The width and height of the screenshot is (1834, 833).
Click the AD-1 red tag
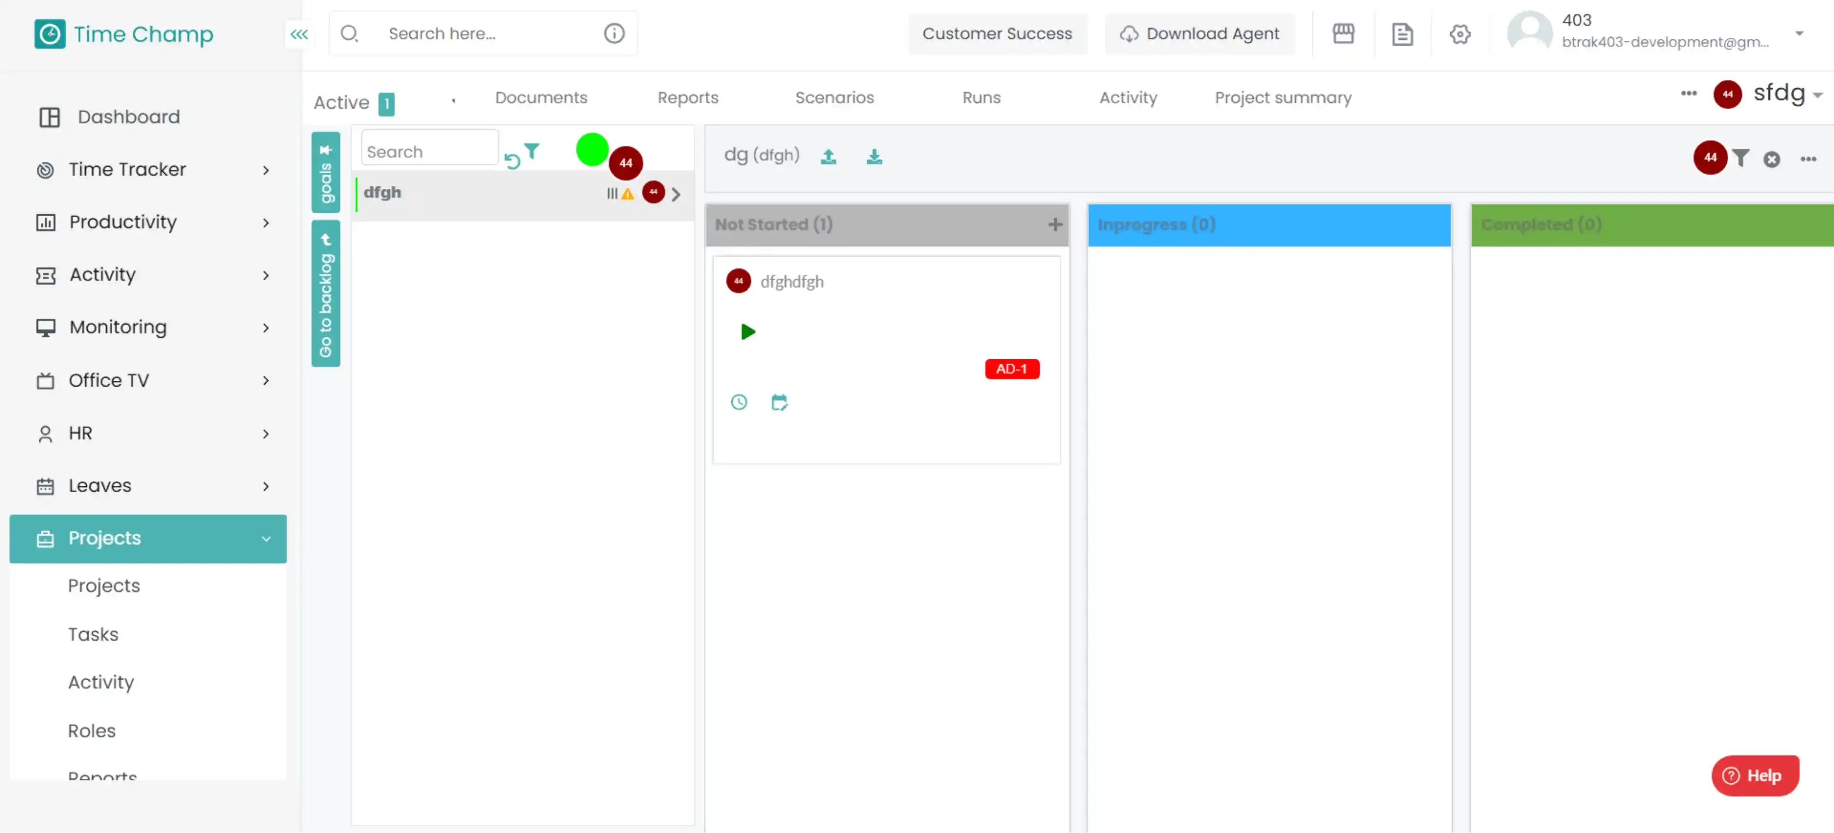1012,369
